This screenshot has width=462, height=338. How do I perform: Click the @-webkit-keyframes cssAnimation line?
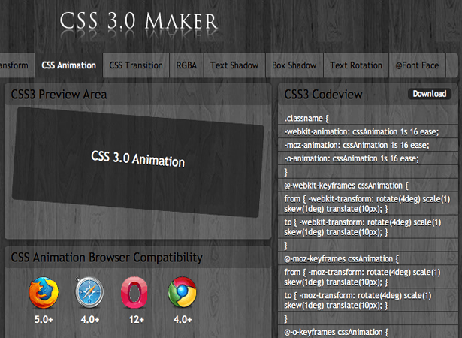point(368,186)
